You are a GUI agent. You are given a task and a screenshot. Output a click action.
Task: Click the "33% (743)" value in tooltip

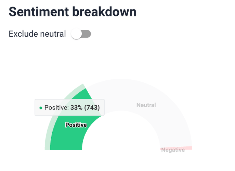pyautogui.click(x=85, y=108)
